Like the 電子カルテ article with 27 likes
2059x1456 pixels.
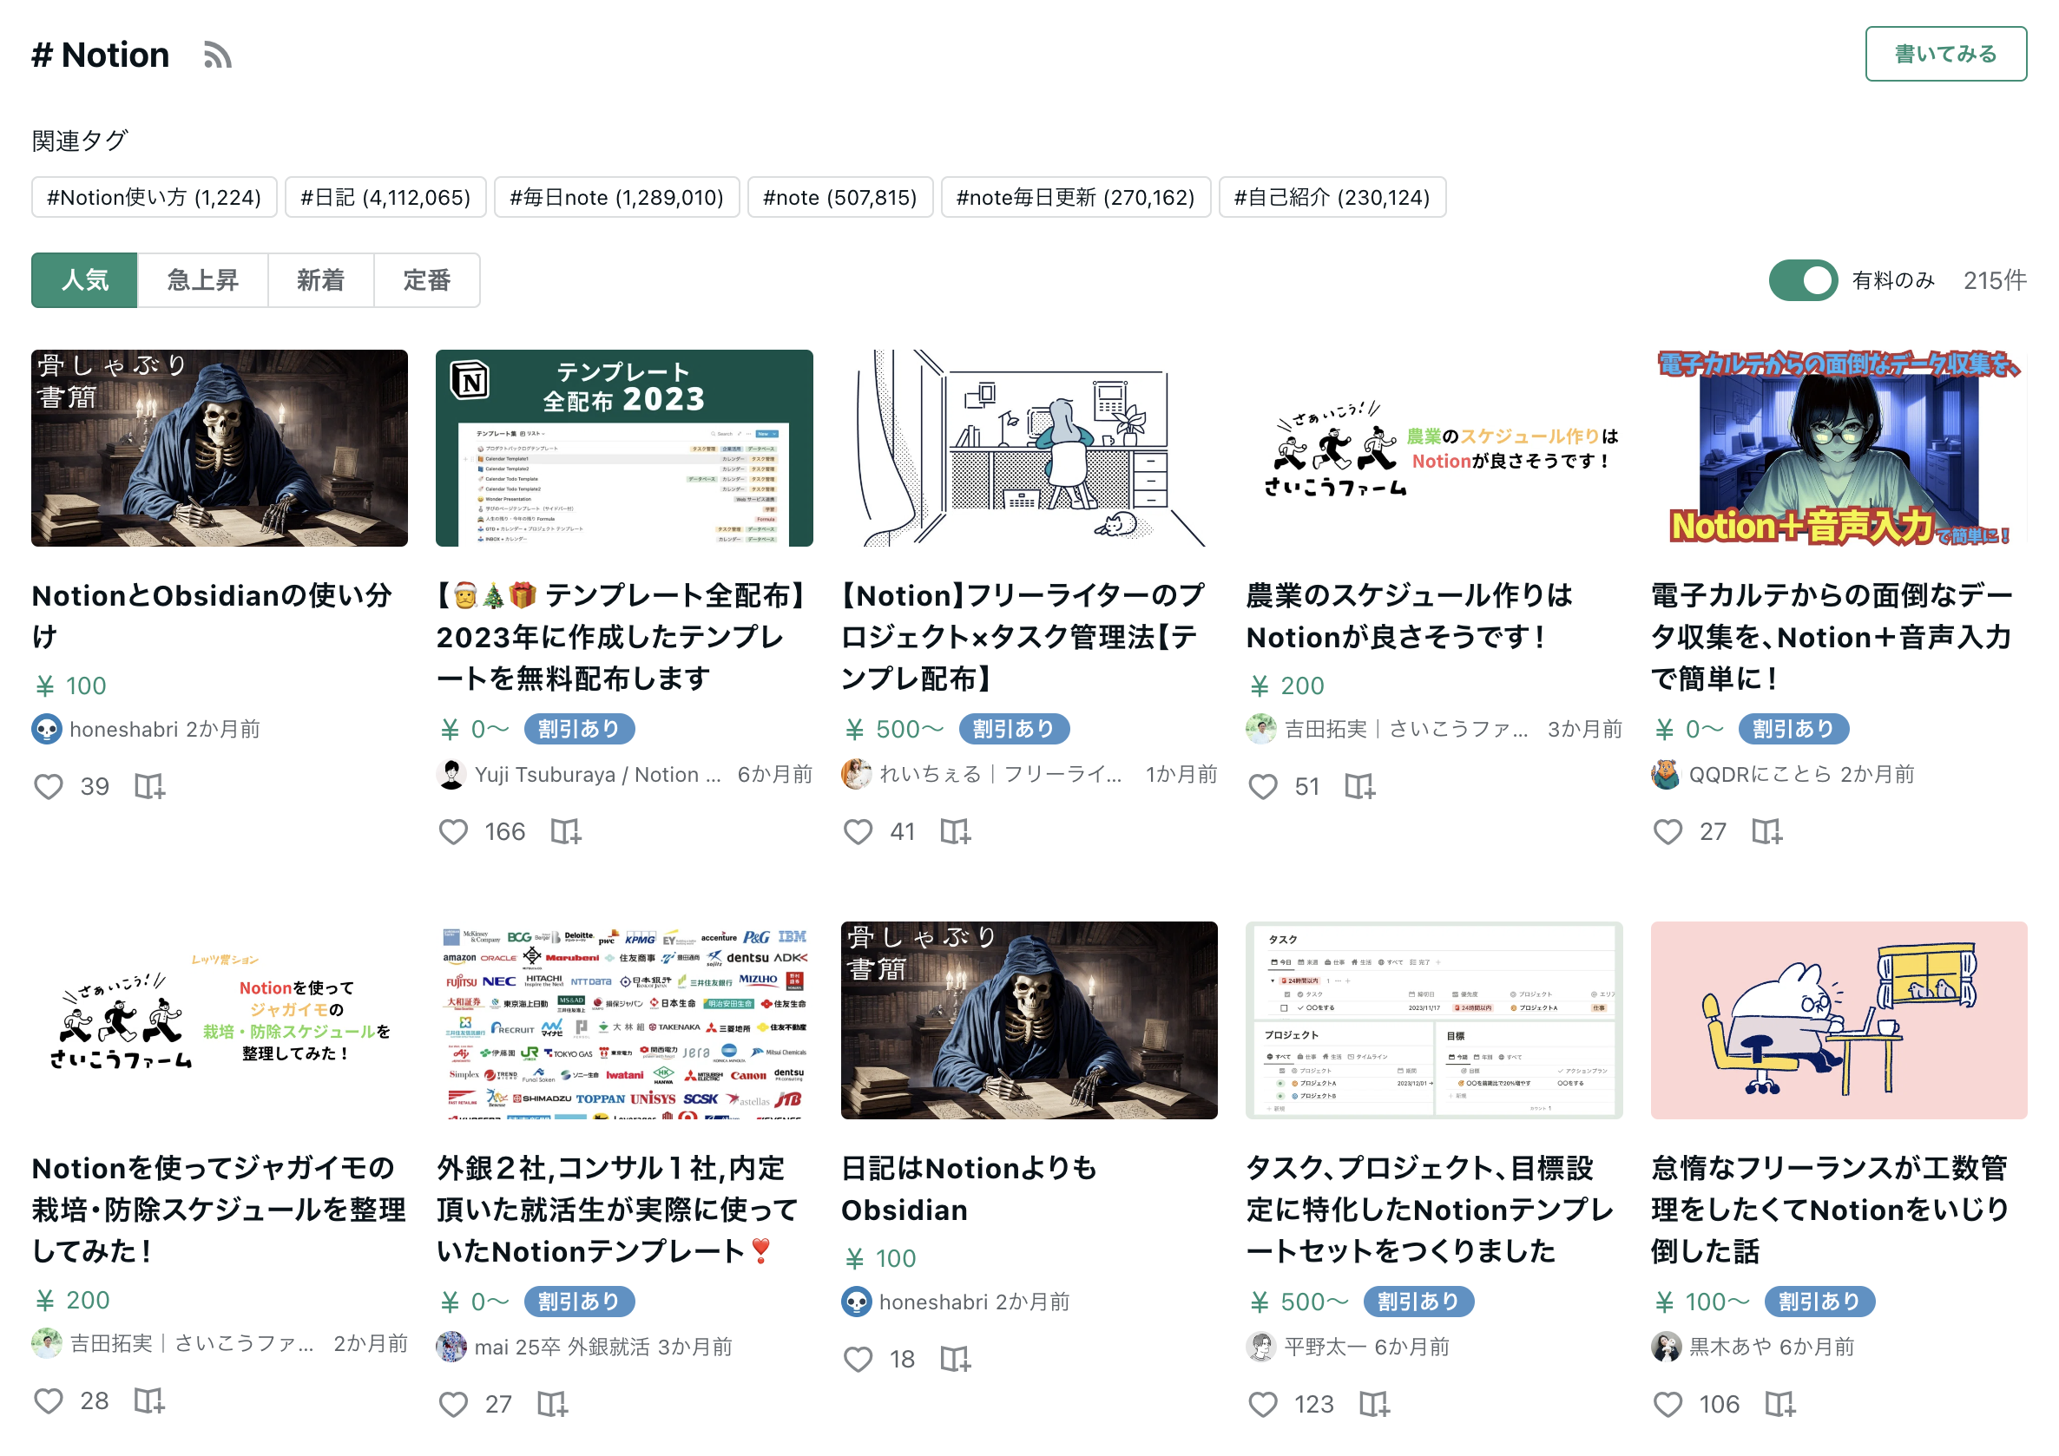pos(1668,831)
